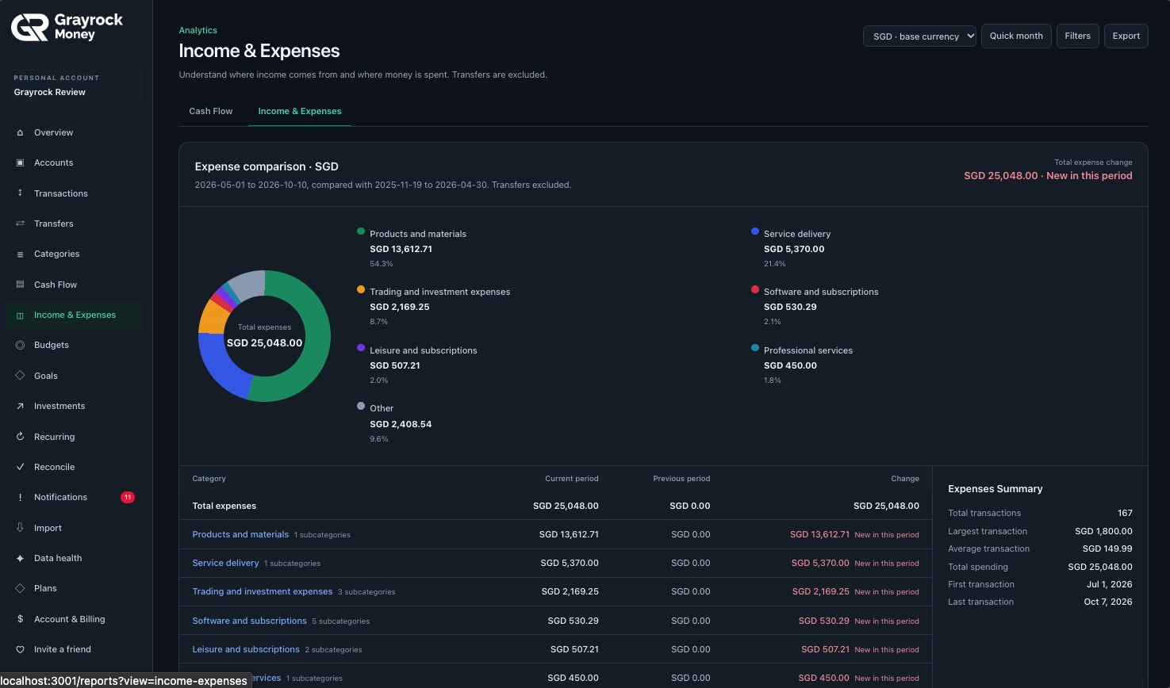Click the Quick month button

click(x=1016, y=36)
